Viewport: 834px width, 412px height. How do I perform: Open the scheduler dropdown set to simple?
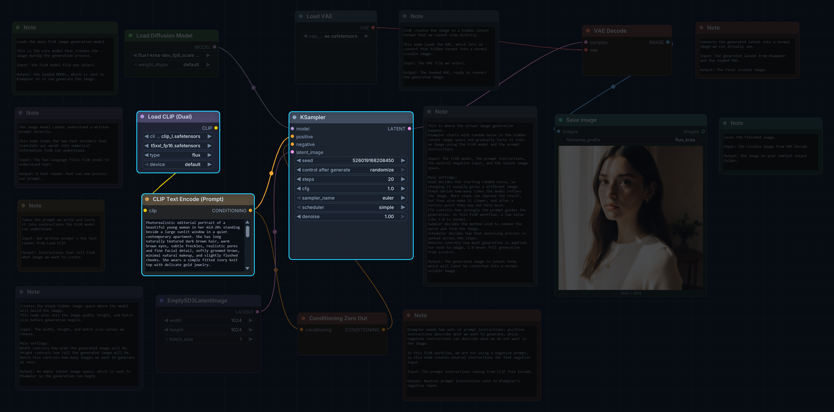coord(351,207)
